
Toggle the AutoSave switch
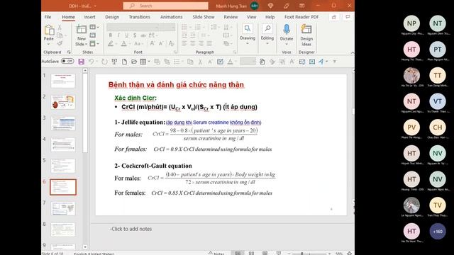(x=67, y=61)
